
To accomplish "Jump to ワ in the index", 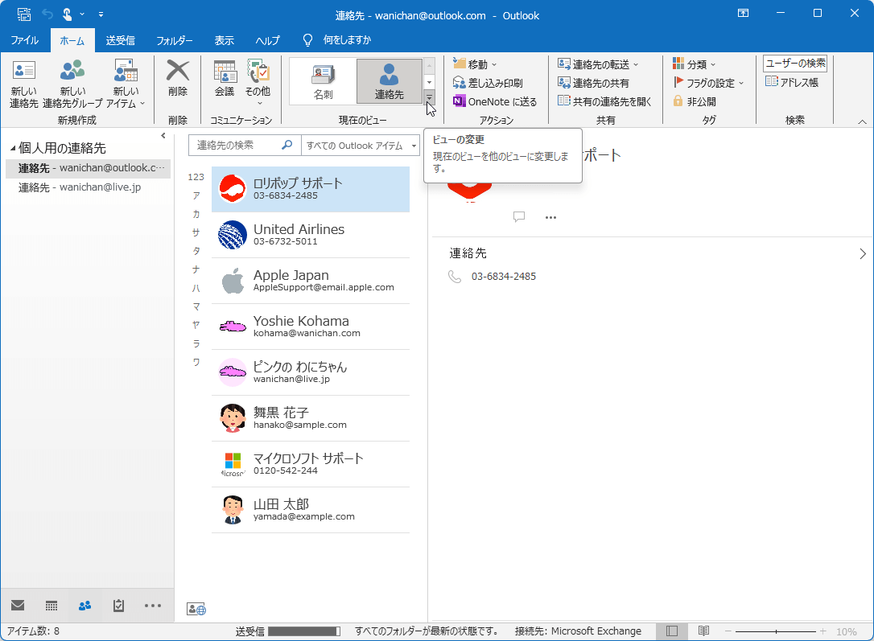I will tap(196, 362).
